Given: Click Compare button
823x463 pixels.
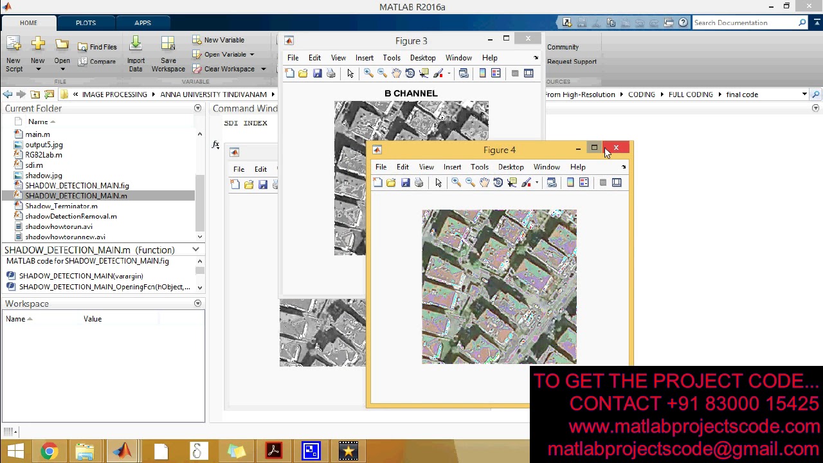Looking at the screenshot, I should (x=97, y=62).
